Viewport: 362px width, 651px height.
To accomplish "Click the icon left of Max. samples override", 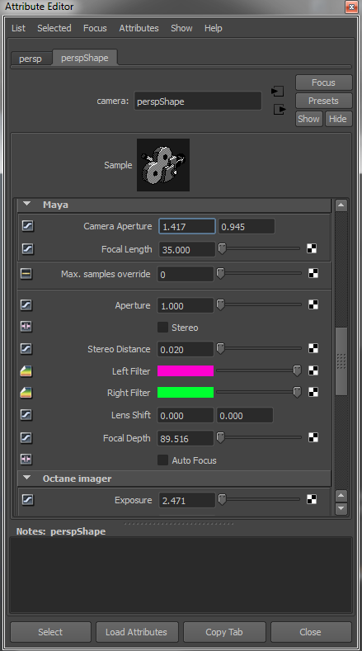I will [x=26, y=274].
